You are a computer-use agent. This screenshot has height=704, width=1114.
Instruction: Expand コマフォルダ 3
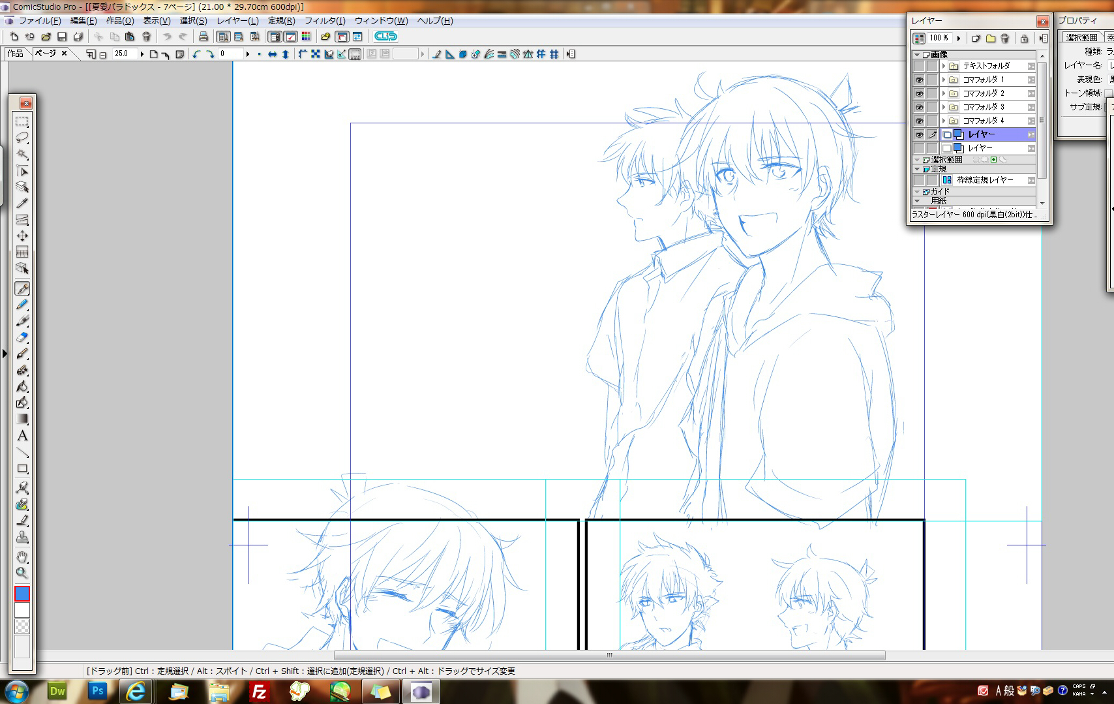click(944, 107)
